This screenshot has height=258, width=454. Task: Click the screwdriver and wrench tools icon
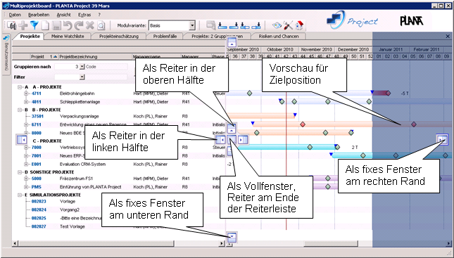click(x=288, y=25)
